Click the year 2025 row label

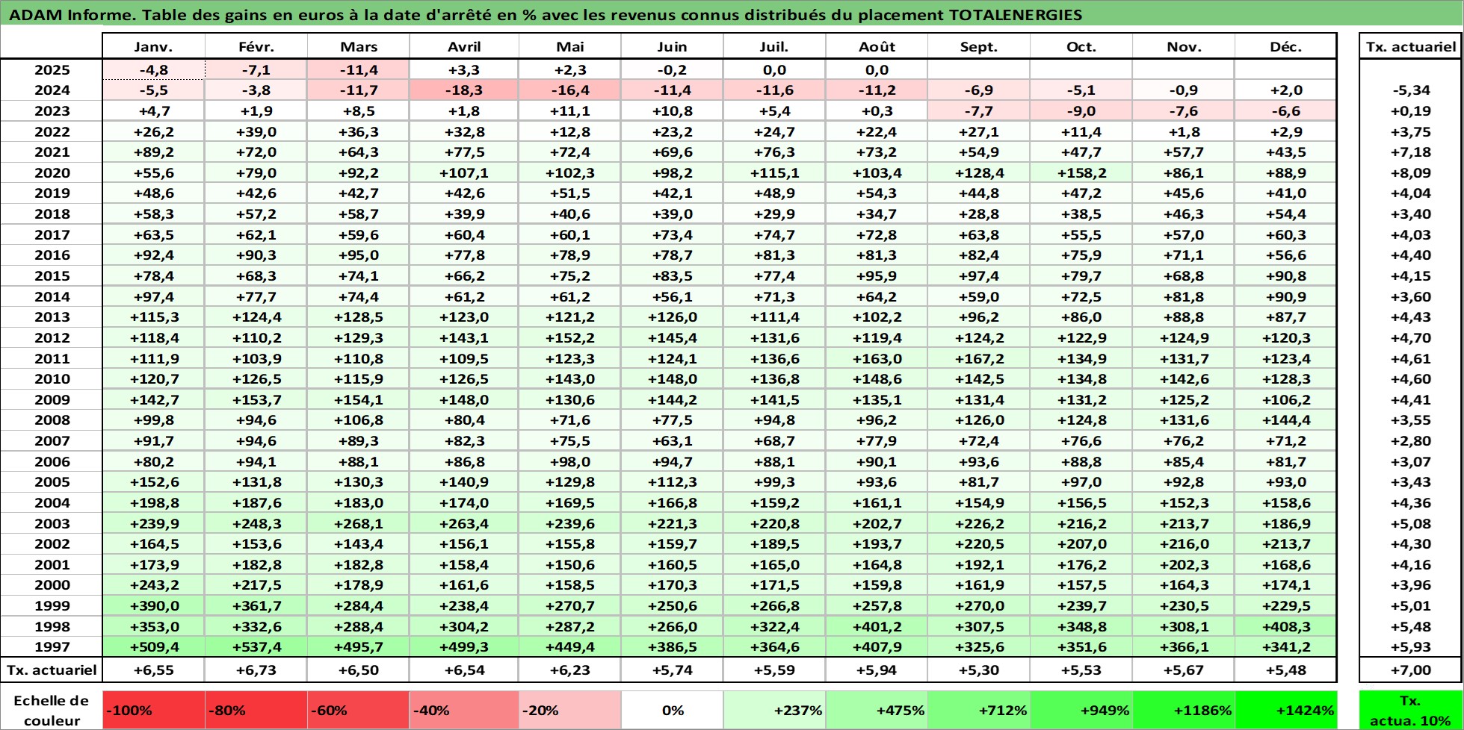[52, 69]
